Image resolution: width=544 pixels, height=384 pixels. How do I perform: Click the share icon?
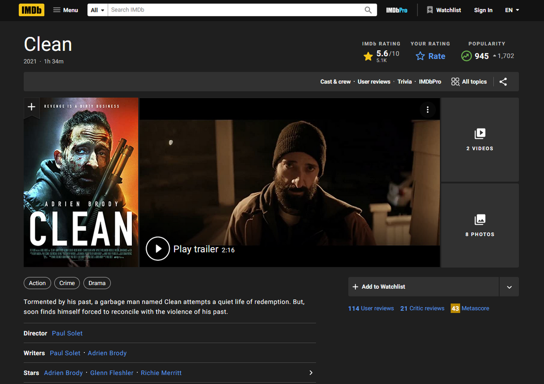(503, 82)
